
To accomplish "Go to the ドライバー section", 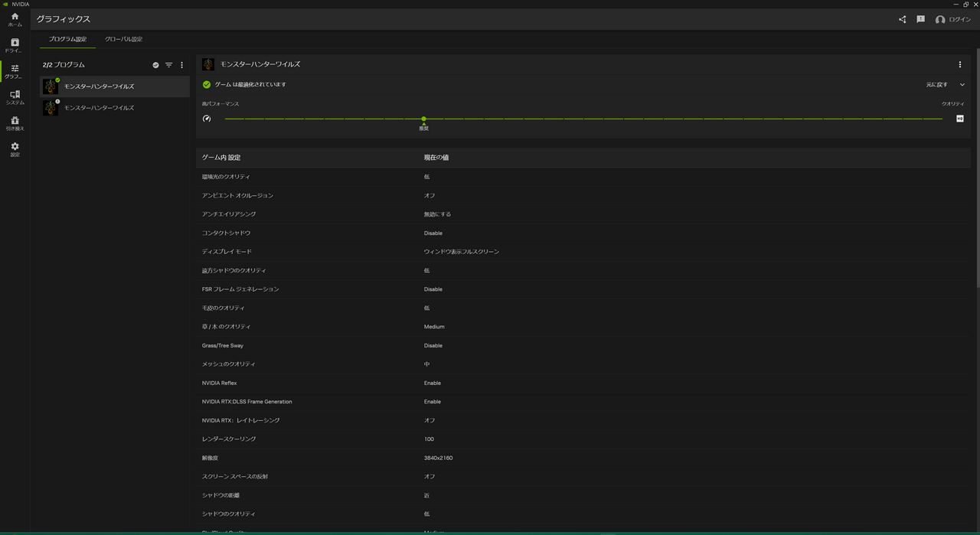I will (x=14, y=45).
